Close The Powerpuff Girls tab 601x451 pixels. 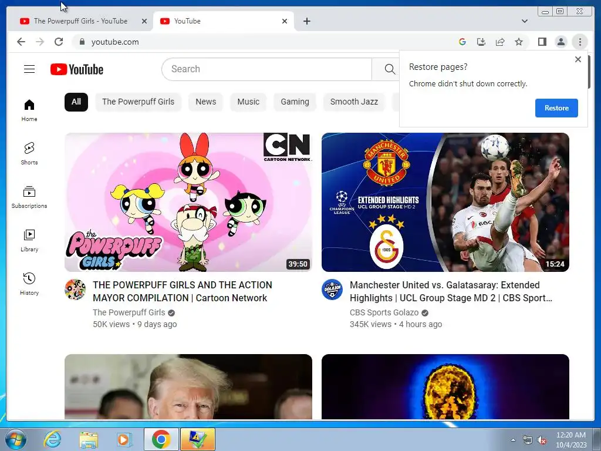[144, 21]
